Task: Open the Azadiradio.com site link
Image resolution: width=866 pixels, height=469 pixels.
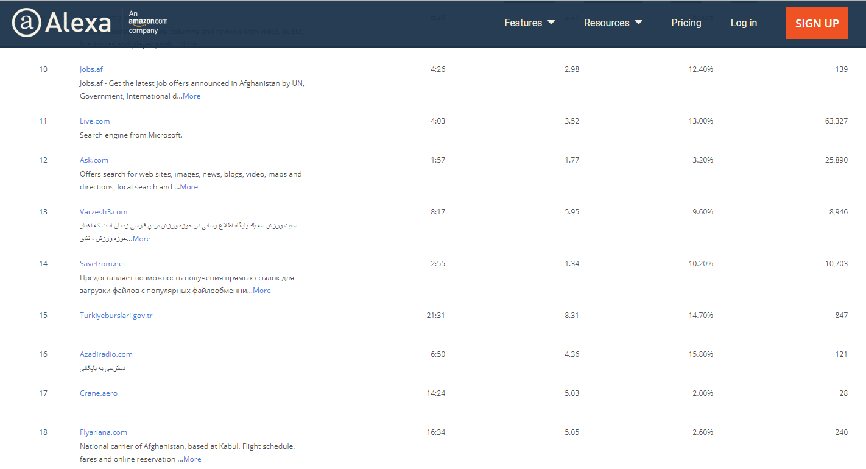Action: tap(106, 354)
